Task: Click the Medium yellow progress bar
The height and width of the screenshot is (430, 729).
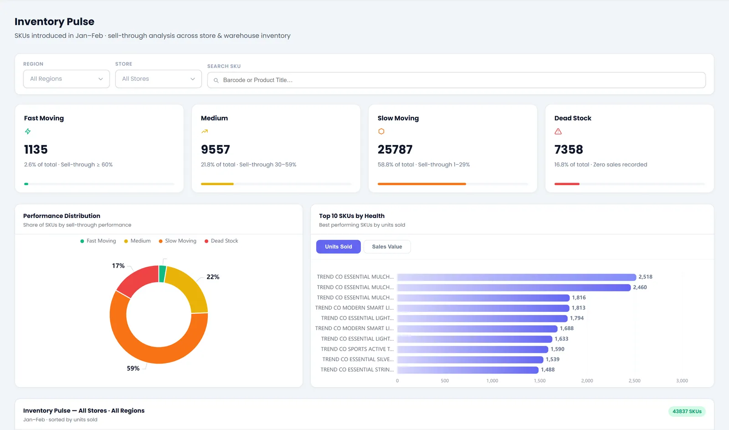Action: click(x=217, y=184)
